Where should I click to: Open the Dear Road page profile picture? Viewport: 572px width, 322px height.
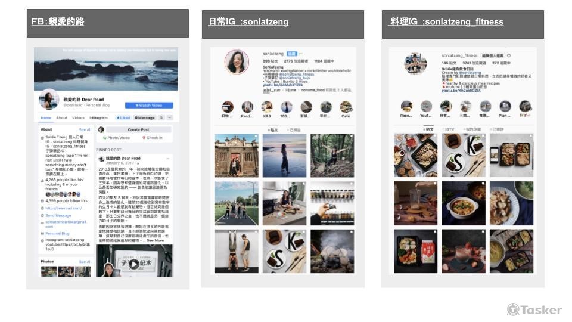[x=48, y=100]
